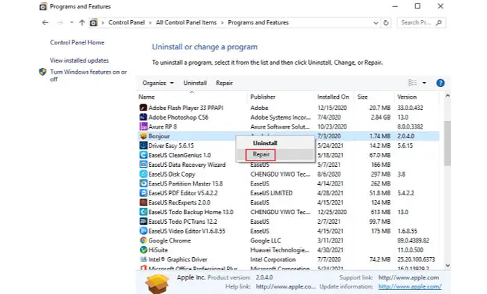Screen dimensions: 487x294
Task: Expand the chevron after Control Panel breadcrumb
Action: point(150,23)
